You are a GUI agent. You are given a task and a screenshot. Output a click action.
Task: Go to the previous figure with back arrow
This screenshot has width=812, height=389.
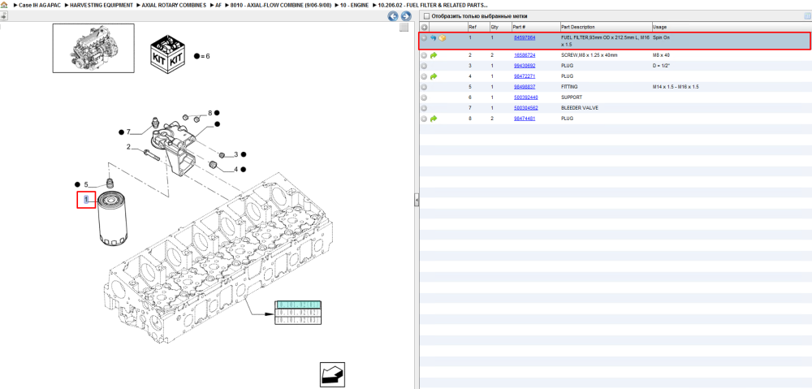[x=393, y=16]
